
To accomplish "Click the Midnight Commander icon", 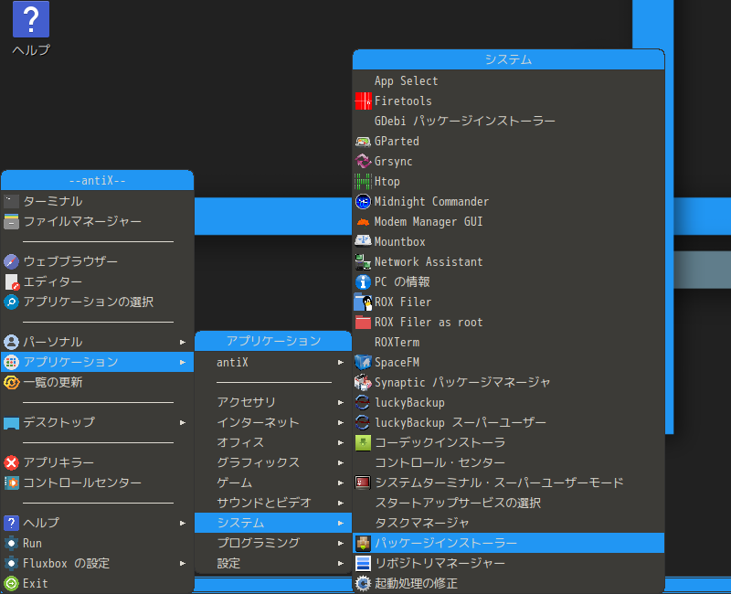I will (x=363, y=201).
